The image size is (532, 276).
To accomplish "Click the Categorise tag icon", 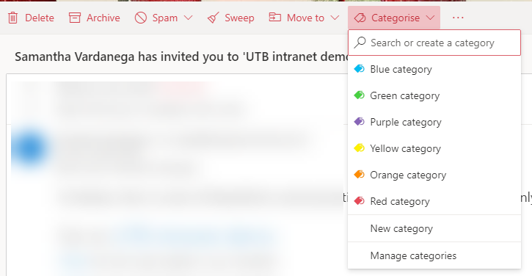I will [360, 18].
